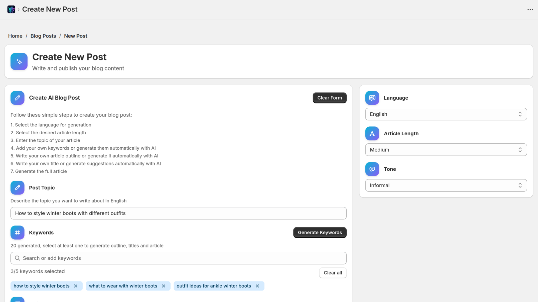This screenshot has height=302, width=538.
Task: Open the Informal tone dropdown
Action: pos(446,185)
